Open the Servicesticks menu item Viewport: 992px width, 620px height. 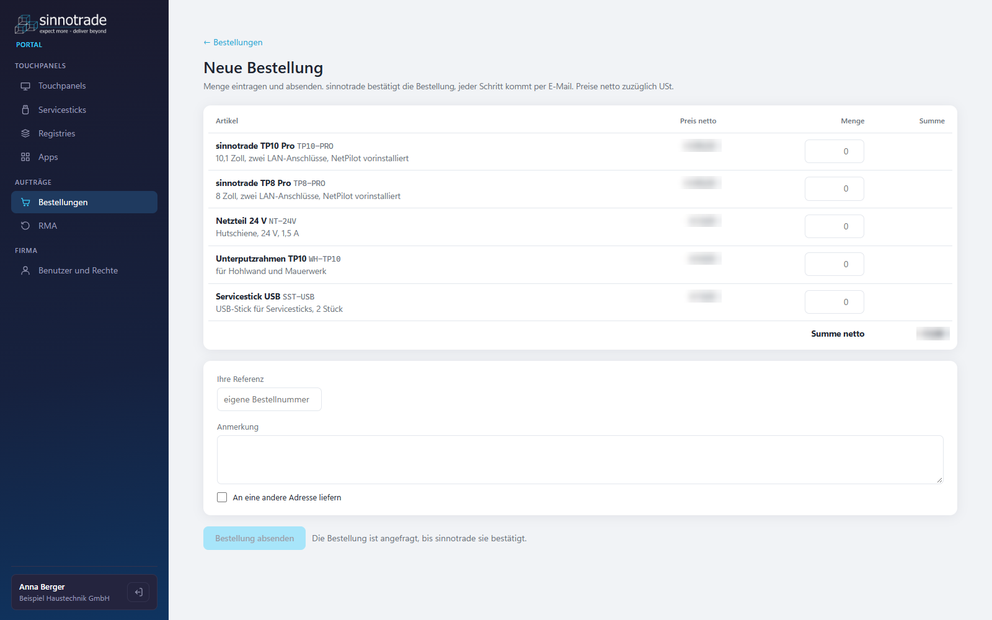(x=84, y=110)
